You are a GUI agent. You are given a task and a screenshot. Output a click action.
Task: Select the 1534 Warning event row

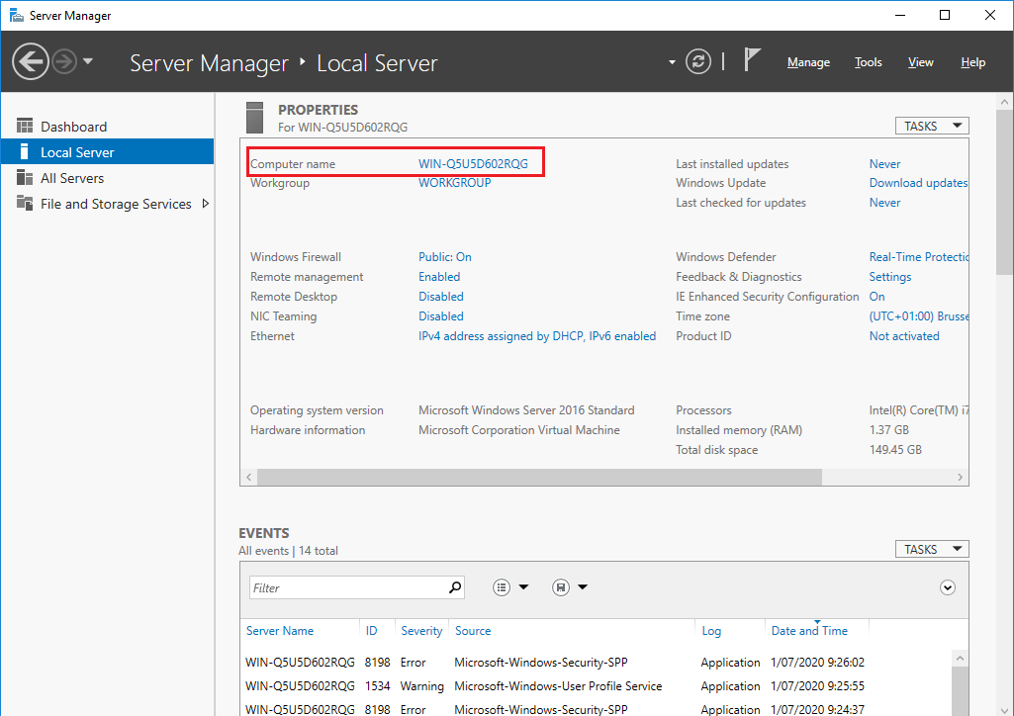pos(595,685)
